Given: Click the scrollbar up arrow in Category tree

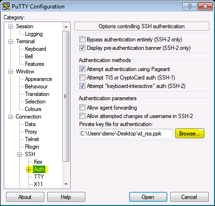Looking at the screenshot, I should (x=66, y=27).
